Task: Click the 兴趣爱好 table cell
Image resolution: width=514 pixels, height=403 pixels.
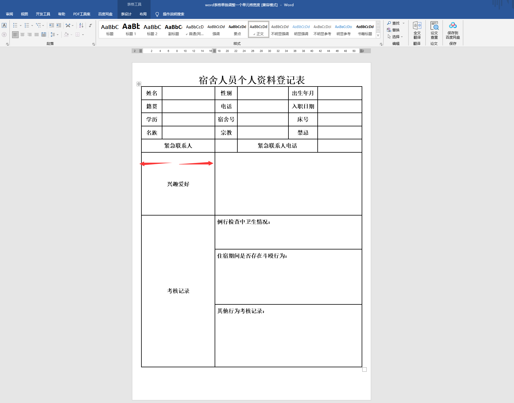Action: (x=178, y=184)
